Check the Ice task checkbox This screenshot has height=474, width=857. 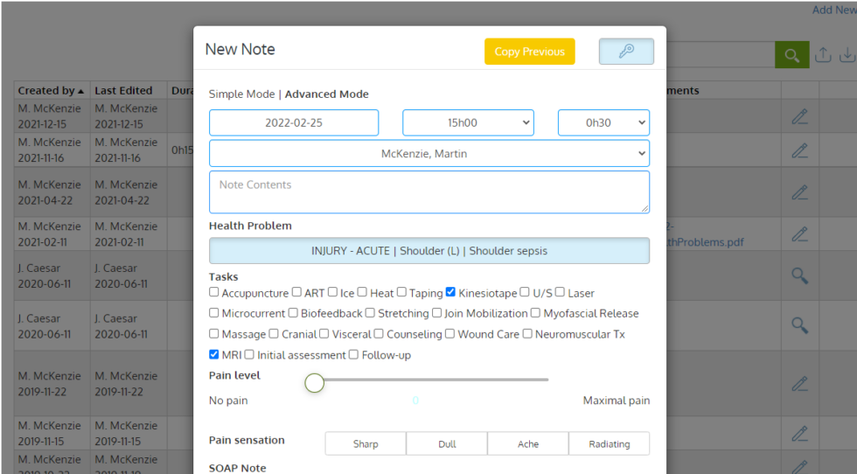coord(332,292)
